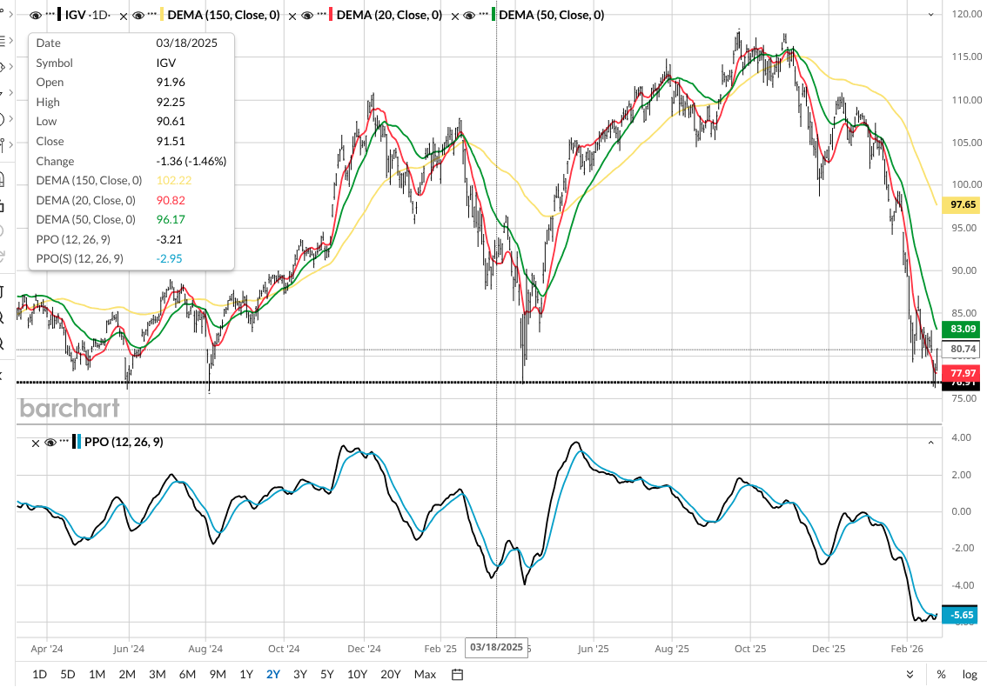The image size is (987, 687).
Task: Click the Change value -1.36 (-1.46%)
Action: click(x=191, y=162)
